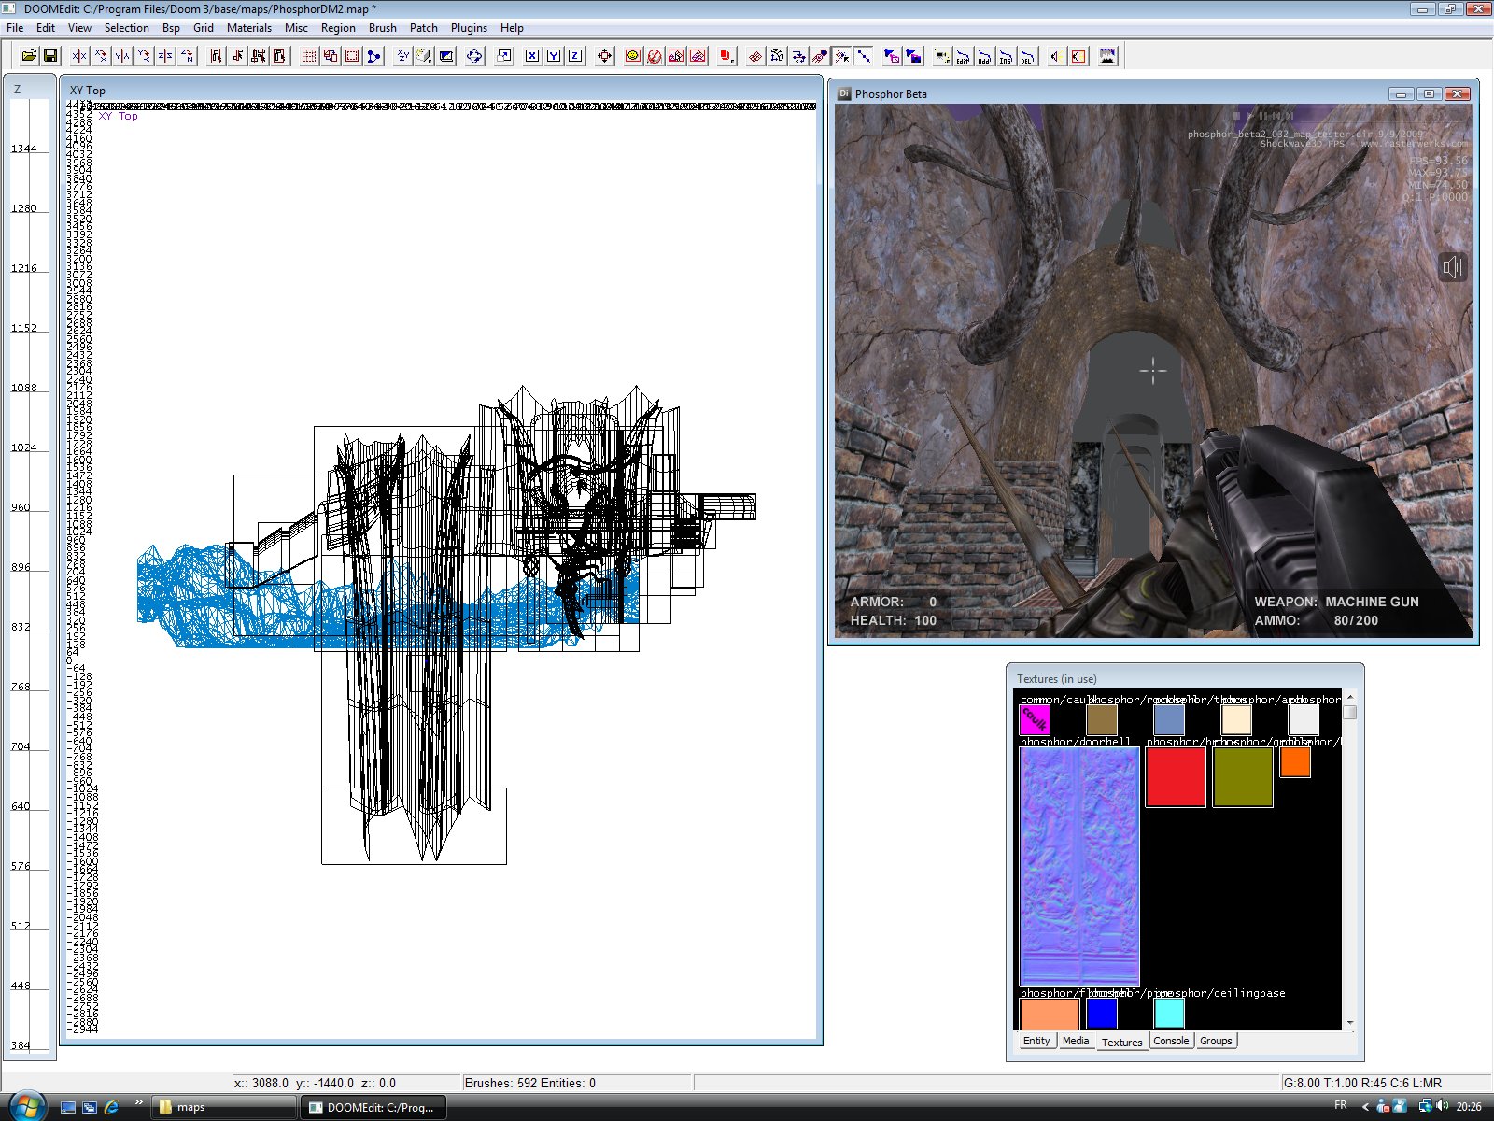Open the Materials menu
Viewport: 1494px width, 1121px height.
(x=249, y=28)
